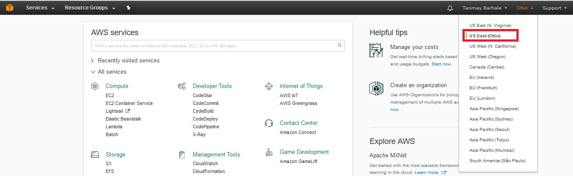Viewport: 573px width, 176px height.
Task: Select South America (São Paulo) region
Action: click(x=498, y=160)
